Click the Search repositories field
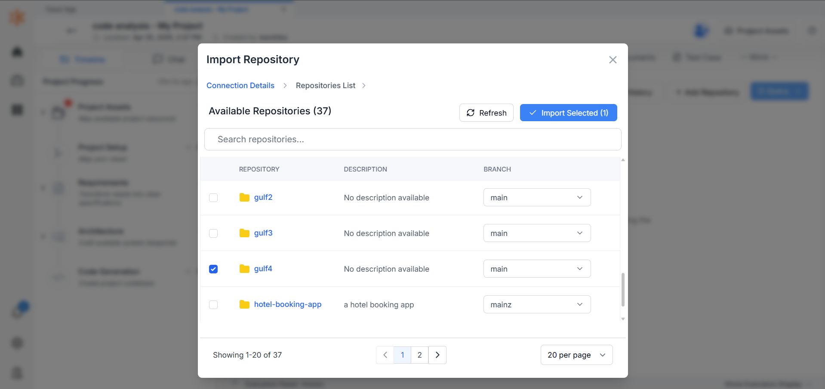The height and width of the screenshot is (389, 825). [413, 139]
